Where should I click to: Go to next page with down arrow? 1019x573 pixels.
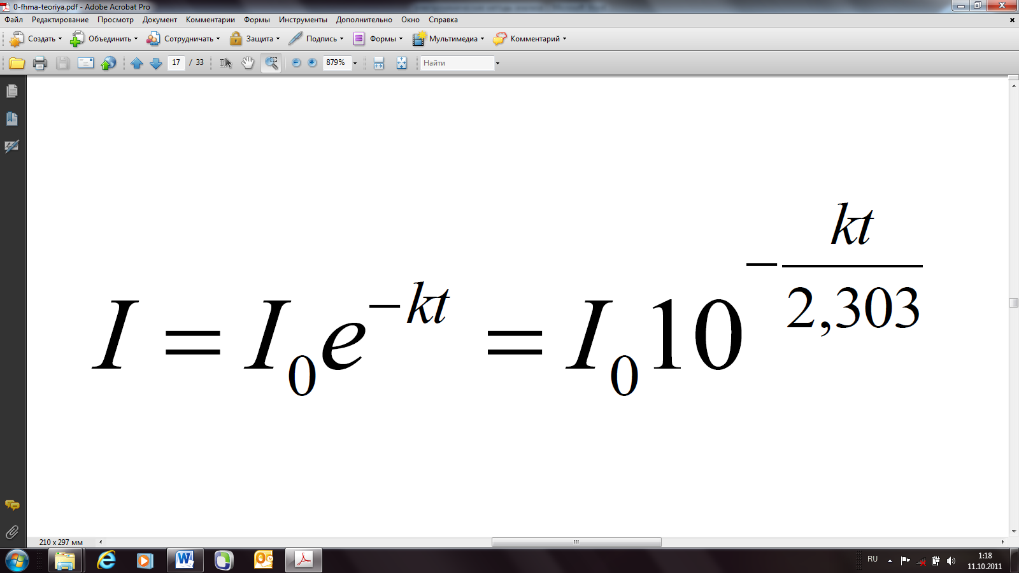coord(155,63)
